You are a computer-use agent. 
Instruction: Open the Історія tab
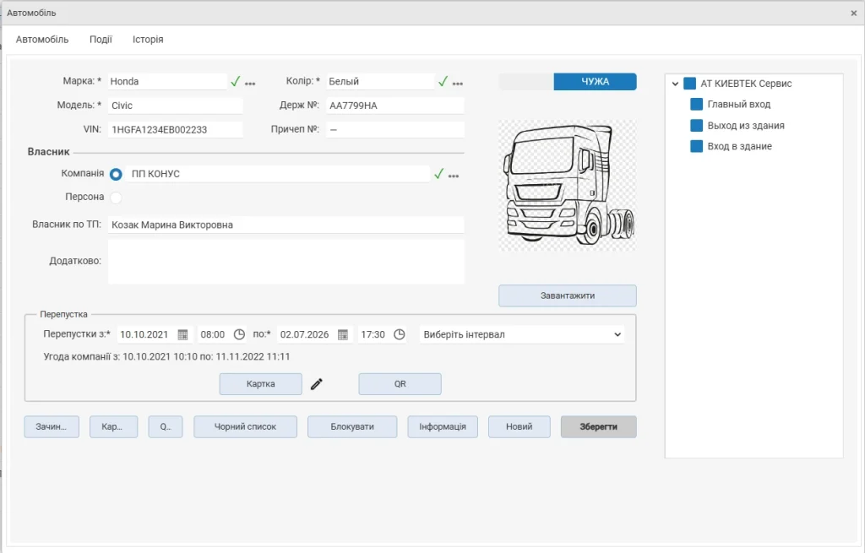tap(148, 39)
